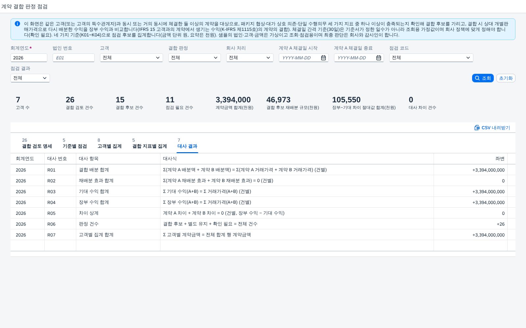The image size is (526, 328).
Task: Click the 초기화 button
Action: click(506, 78)
